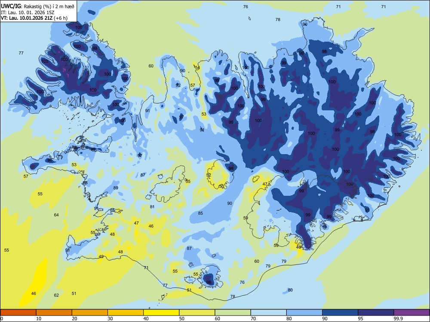Click the '81' humidity value on the map
The width and height of the screenshot is (430, 322).
pos(152,207)
